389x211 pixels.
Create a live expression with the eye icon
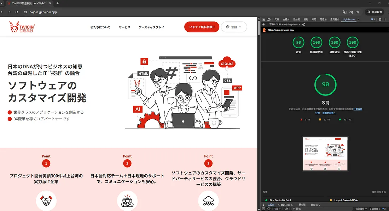pyautogui.click(x=286, y=209)
